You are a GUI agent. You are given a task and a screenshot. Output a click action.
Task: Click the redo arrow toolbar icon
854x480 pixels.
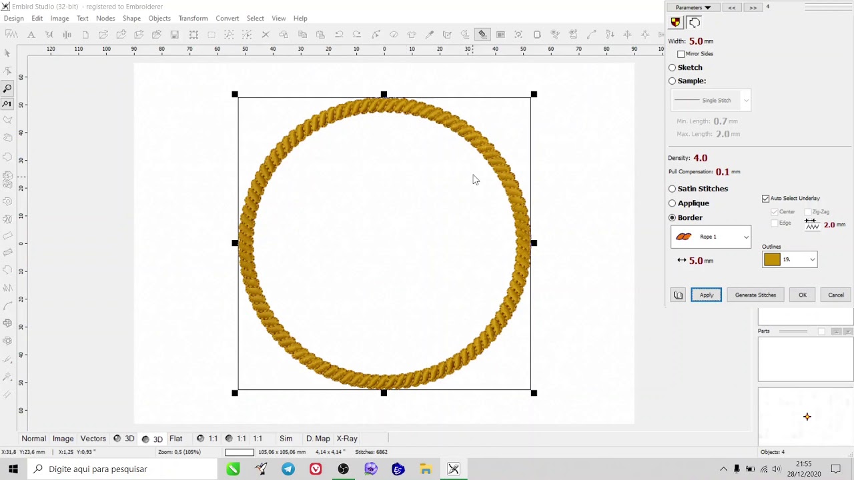357,34
